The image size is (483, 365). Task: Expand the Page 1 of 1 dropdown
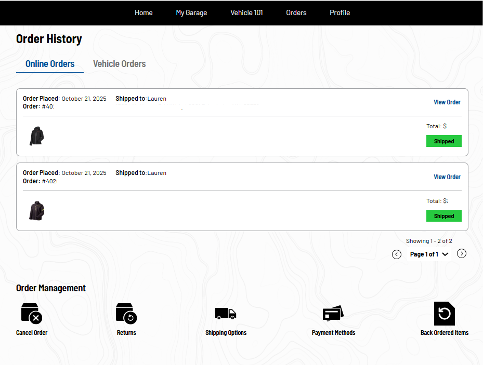(429, 254)
